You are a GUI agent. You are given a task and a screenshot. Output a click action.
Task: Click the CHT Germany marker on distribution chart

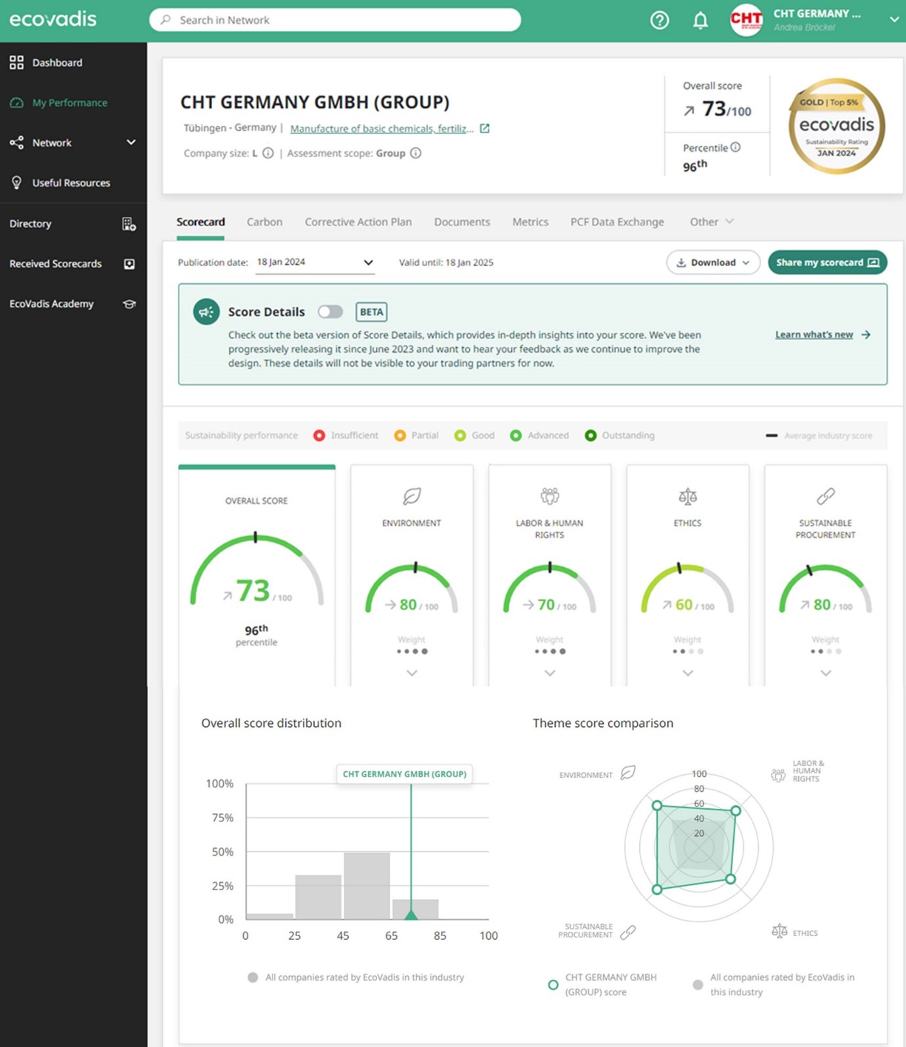pos(411,914)
